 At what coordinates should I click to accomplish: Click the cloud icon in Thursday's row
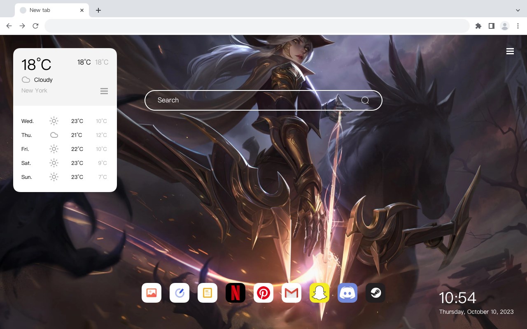(x=54, y=135)
